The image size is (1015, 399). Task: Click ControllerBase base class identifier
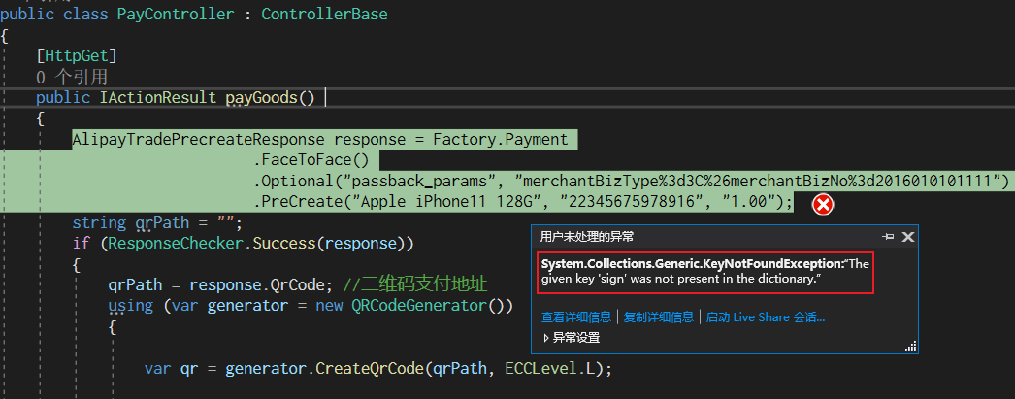324,15
